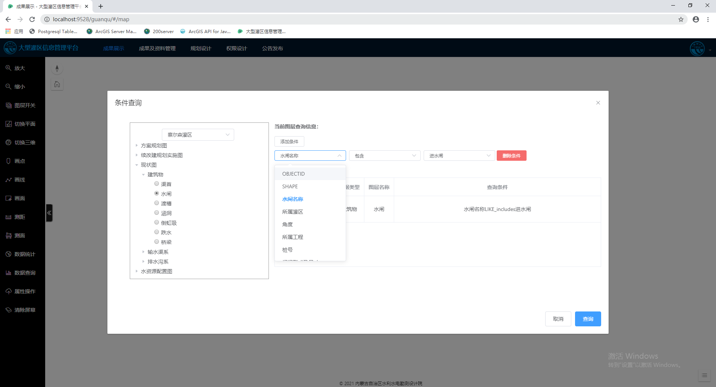Click the 添加条件 add condition button
The height and width of the screenshot is (387, 716).
[x=289, y=141]
